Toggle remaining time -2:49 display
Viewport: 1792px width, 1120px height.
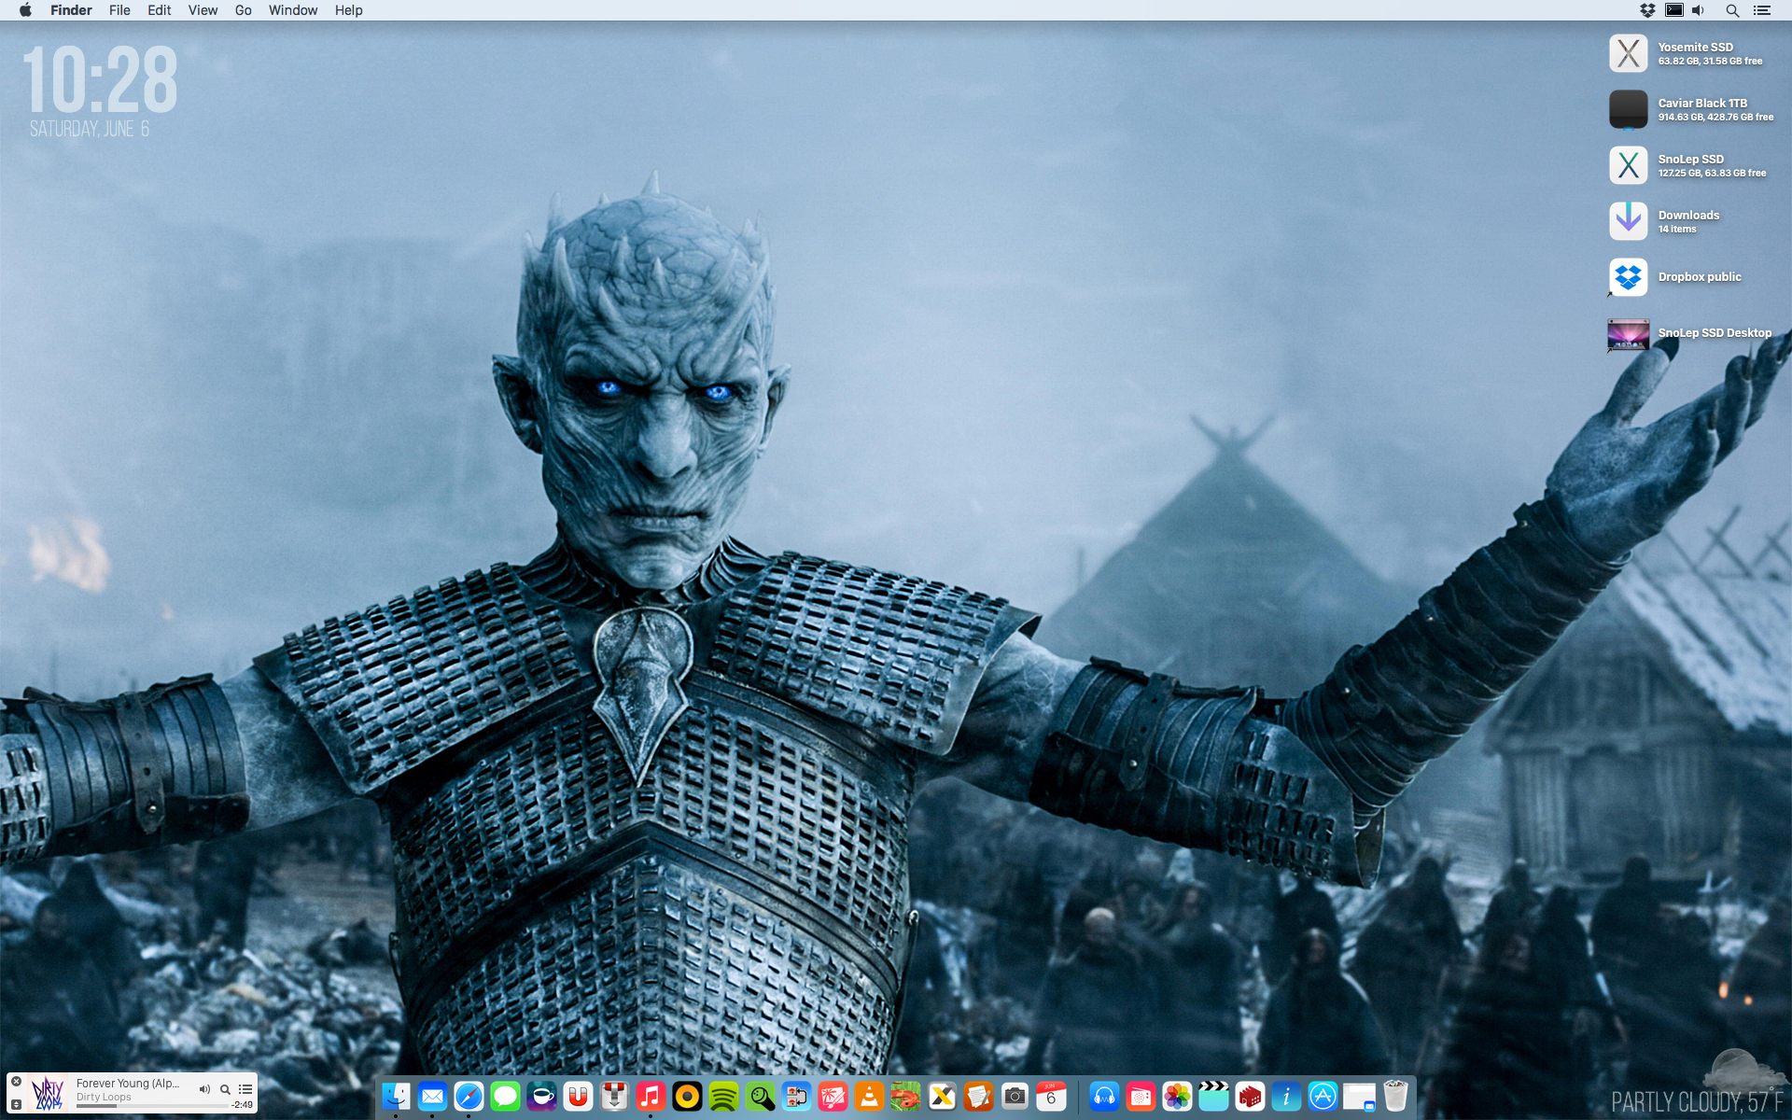tap(243, 1105)
